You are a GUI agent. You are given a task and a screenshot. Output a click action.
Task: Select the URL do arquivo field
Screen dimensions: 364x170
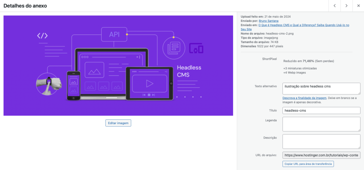pyautogui.click(x=321, y=155)
